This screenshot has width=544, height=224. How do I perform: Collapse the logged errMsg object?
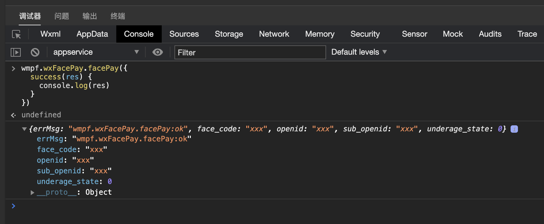(24, 129)
